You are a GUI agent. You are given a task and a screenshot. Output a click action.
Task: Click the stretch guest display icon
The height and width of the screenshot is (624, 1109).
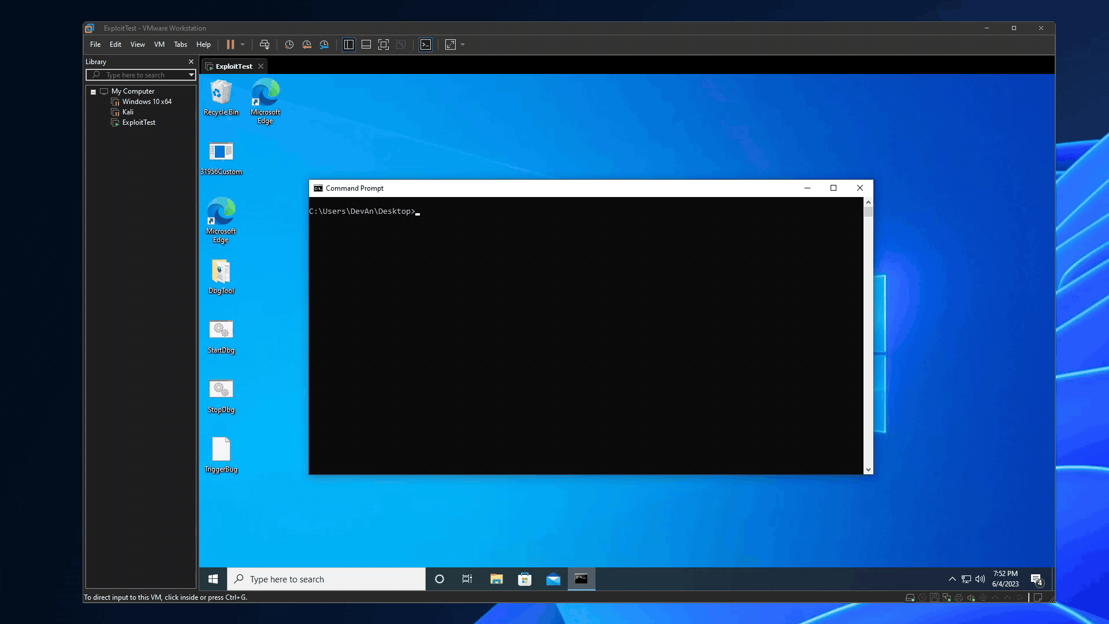pyautogui.click(x=451, y=44)
